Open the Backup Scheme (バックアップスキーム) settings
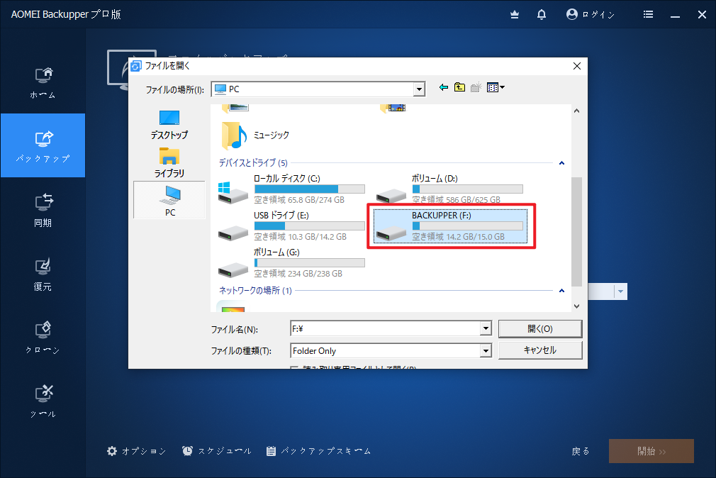 click(x=319, y=452)
